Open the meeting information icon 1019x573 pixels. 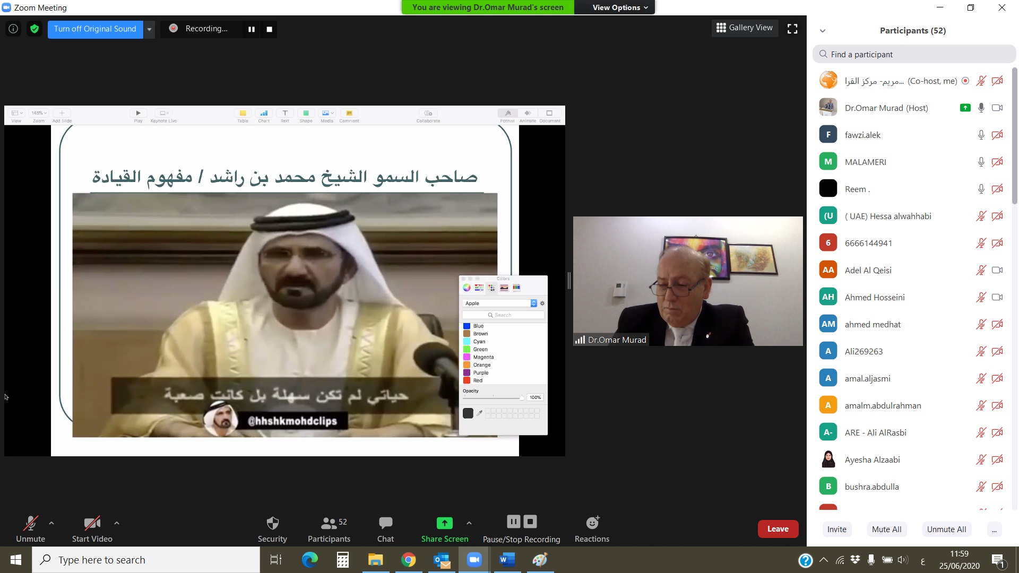coord(13,29)
